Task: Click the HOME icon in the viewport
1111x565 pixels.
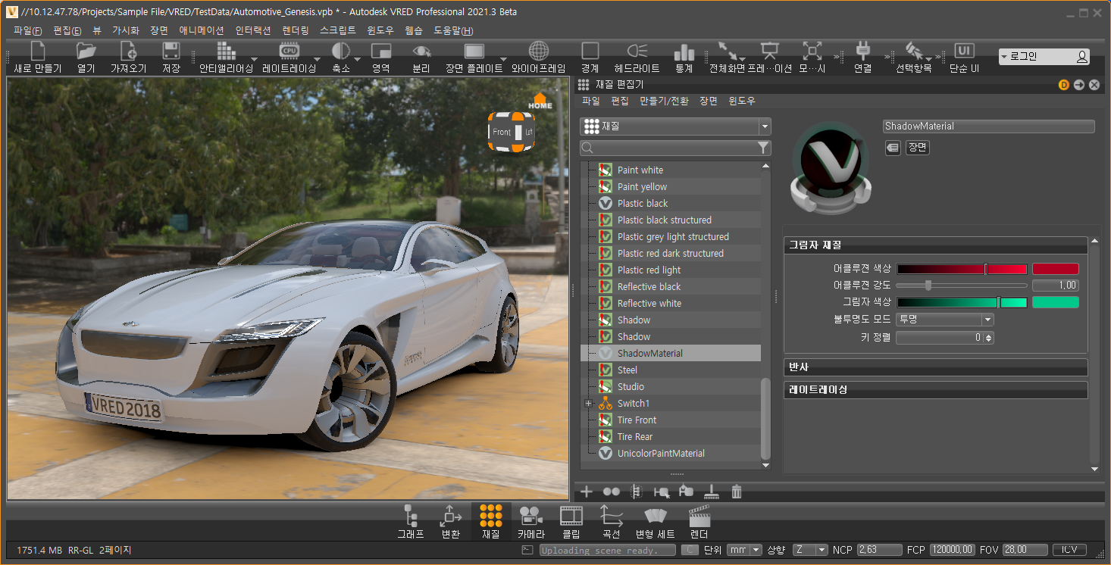Action: (540, 101)
